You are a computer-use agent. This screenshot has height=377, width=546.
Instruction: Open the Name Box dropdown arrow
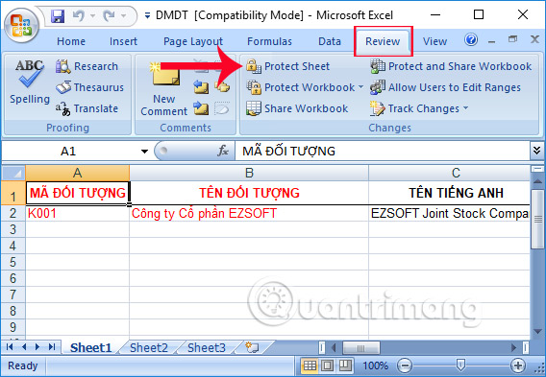coord(144,152)
